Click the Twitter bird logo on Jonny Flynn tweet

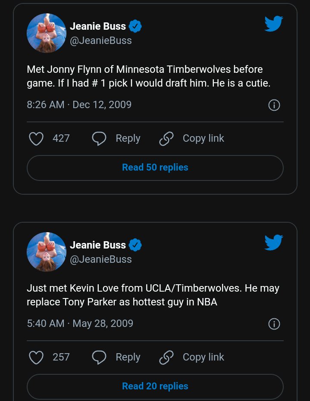(273, 24)
